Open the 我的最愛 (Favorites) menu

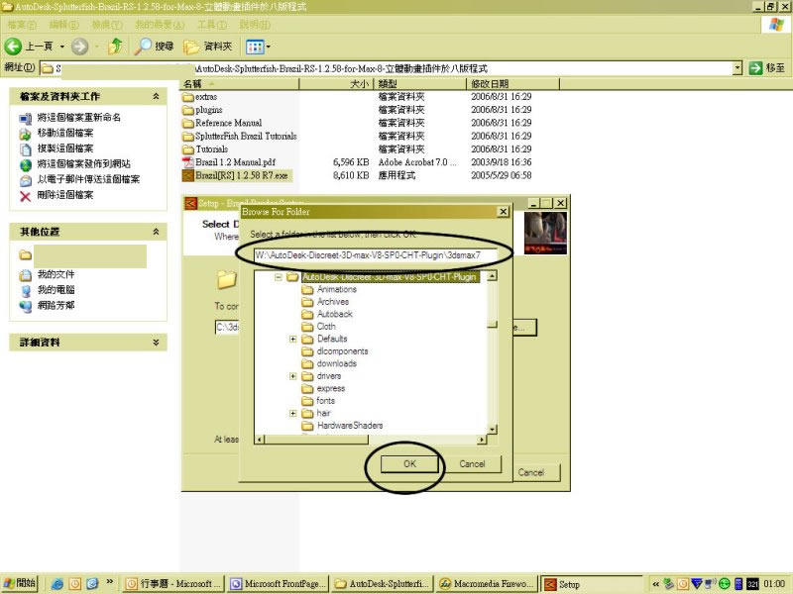pos(160,24)
